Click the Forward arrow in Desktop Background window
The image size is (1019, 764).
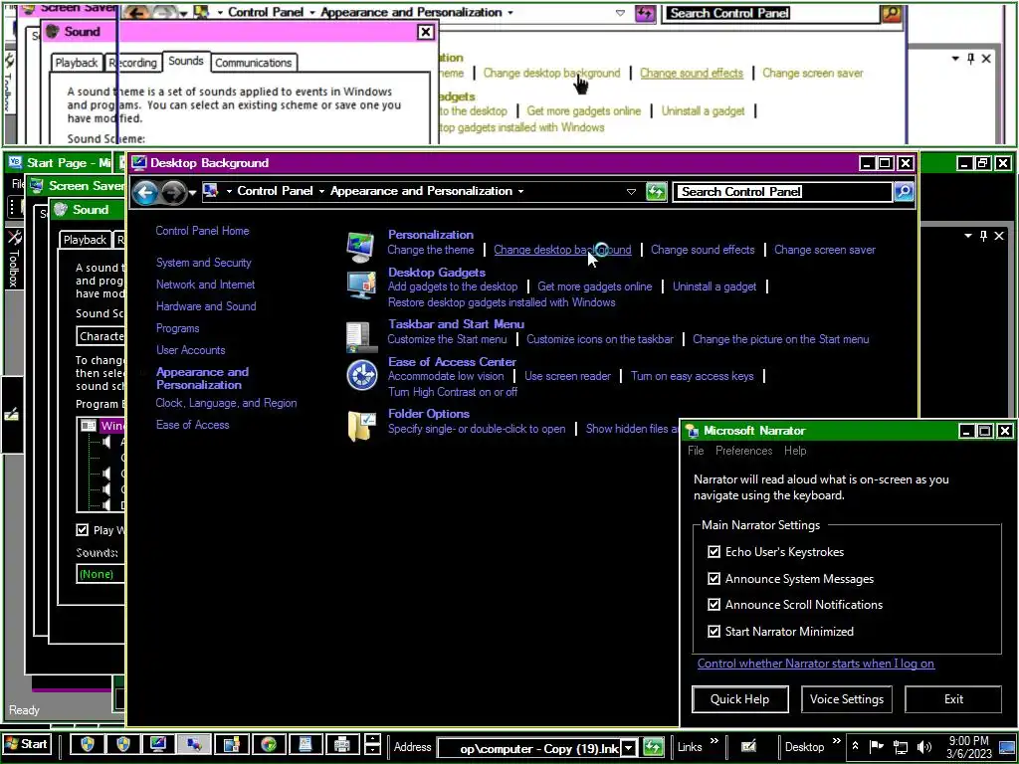[173, 192]
